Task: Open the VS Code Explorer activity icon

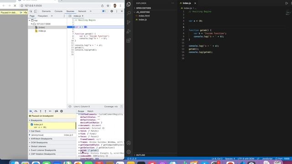Action: click(x=129, y=4)
